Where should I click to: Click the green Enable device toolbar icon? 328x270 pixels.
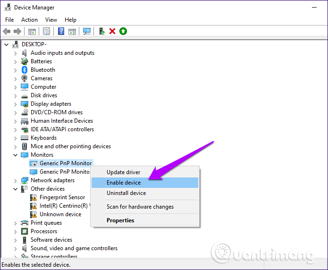point(123,32)
